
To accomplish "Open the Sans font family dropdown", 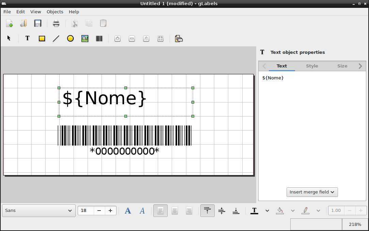I will (x=39, y=211).
